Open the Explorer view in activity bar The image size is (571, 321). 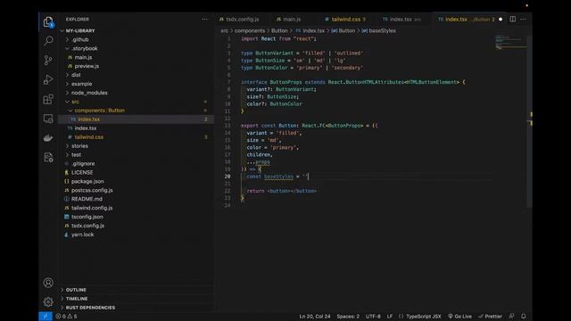[48, 22]
